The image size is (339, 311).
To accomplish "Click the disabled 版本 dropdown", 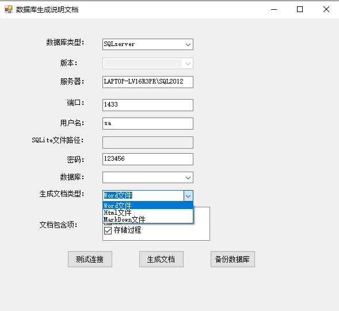I will click(148, 63).
